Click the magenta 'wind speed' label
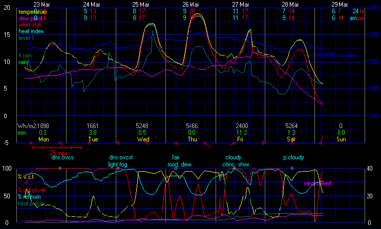The image size is (381, 229). coord(317,183)
